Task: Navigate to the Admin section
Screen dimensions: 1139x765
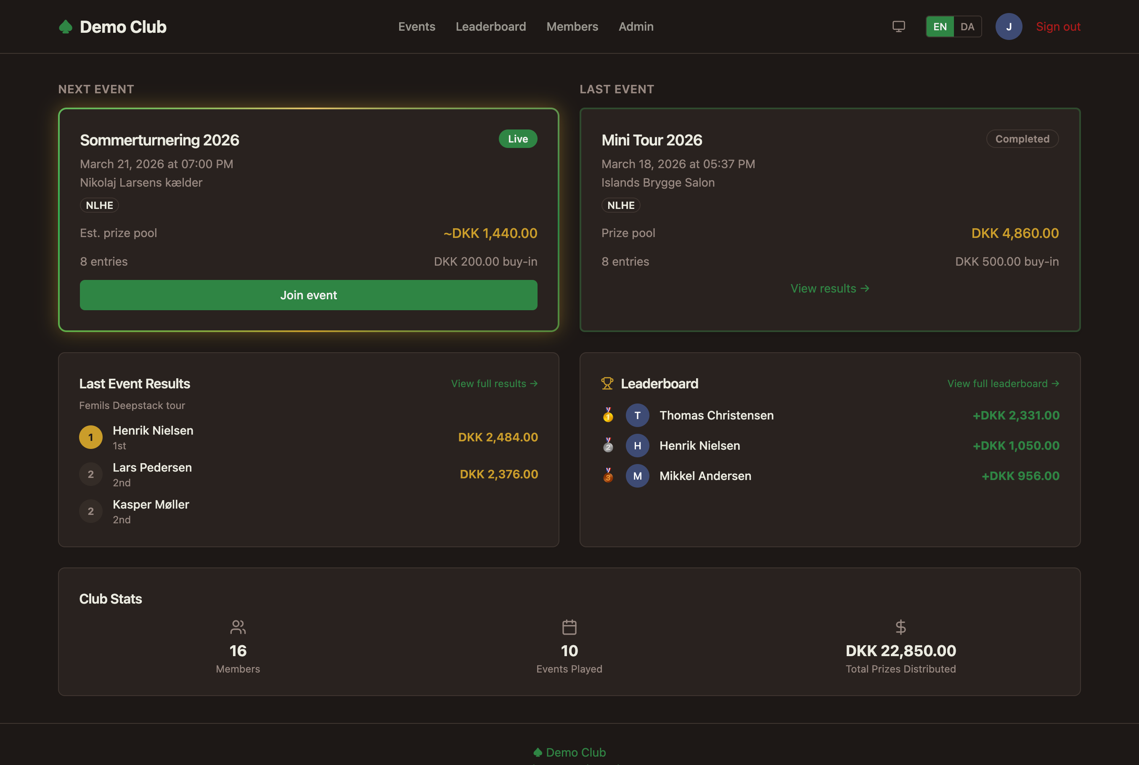Action: click(x=636, y=26)
